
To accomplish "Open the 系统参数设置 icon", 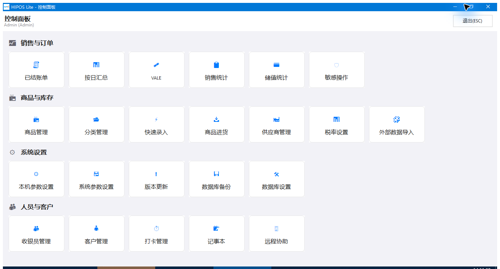I will click(x=96, y=174).
